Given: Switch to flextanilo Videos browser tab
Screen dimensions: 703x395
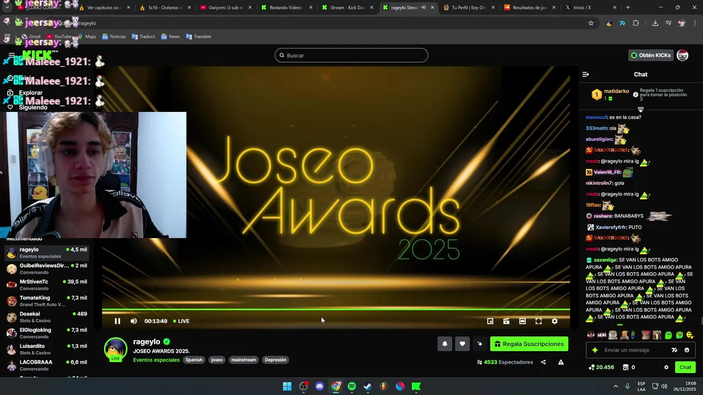Looking at the screenshot, I should click(286, 8).
